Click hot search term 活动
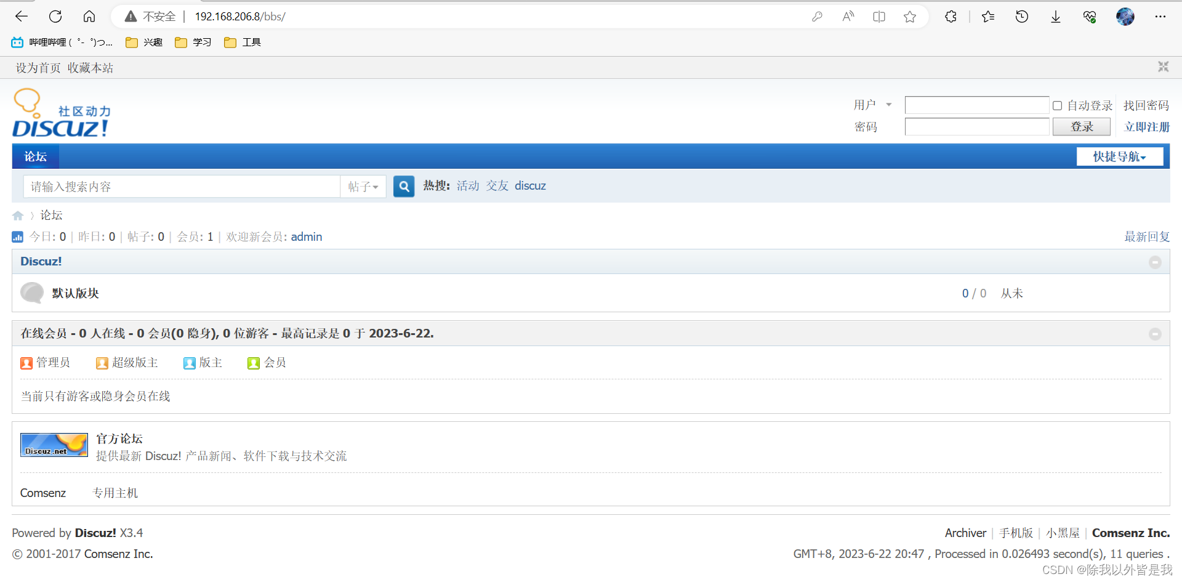The width and height of the screenshot is (1182, 582). click(468, 186)
